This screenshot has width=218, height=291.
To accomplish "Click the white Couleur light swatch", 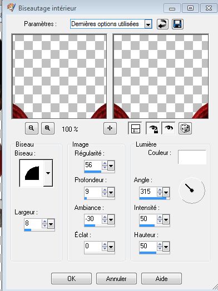I will click(x=192, y=157).
